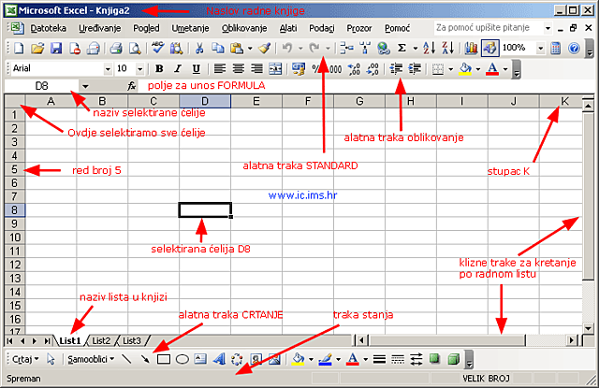Viewport: 599px width, 388px height.
Task: Expand the AutoSum functions dropdown arrow
Action: pos(416,49)
